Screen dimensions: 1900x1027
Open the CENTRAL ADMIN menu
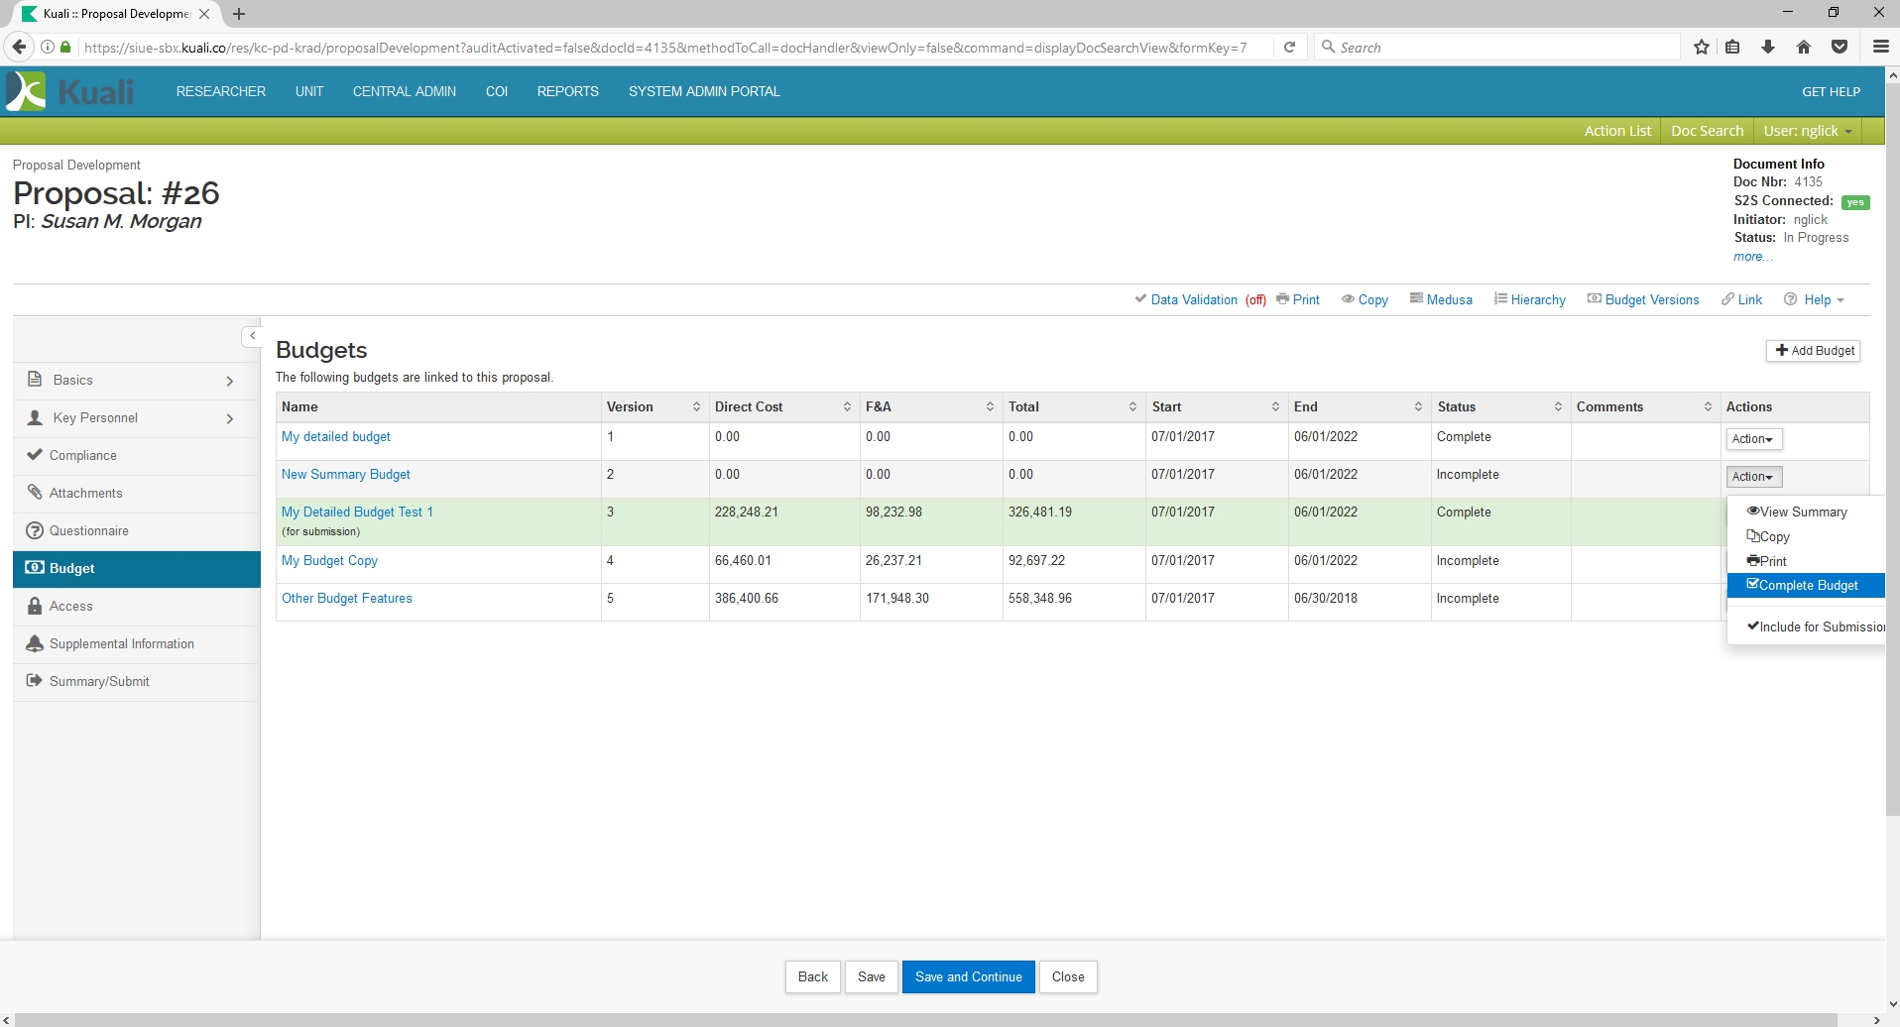(x=404, y=91)
